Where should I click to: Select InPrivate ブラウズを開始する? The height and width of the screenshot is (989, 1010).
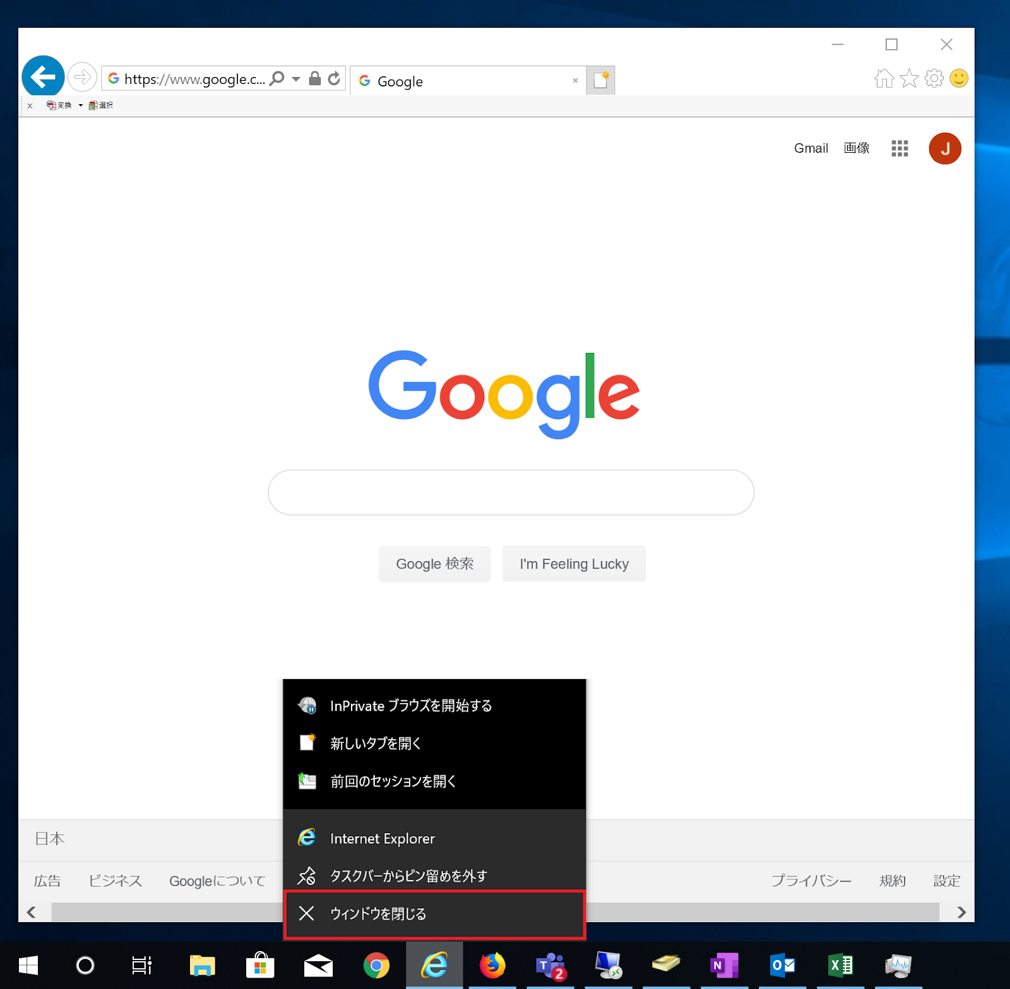click(x=434, y=706)
